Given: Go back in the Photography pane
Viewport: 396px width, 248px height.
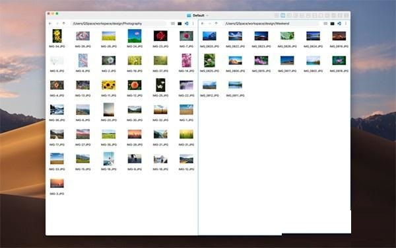Looking at the screenshot, I should click(x=50, y=24).
